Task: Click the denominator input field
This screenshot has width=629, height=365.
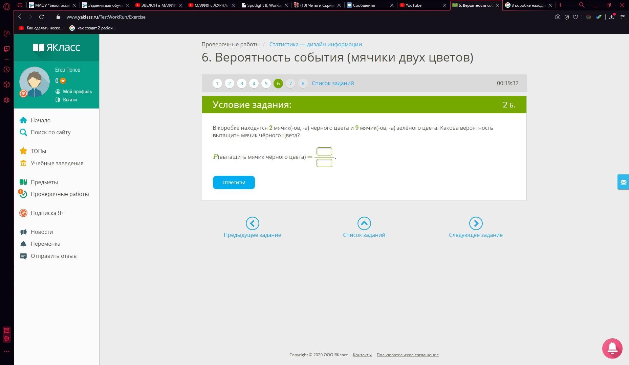Action: 324,163
